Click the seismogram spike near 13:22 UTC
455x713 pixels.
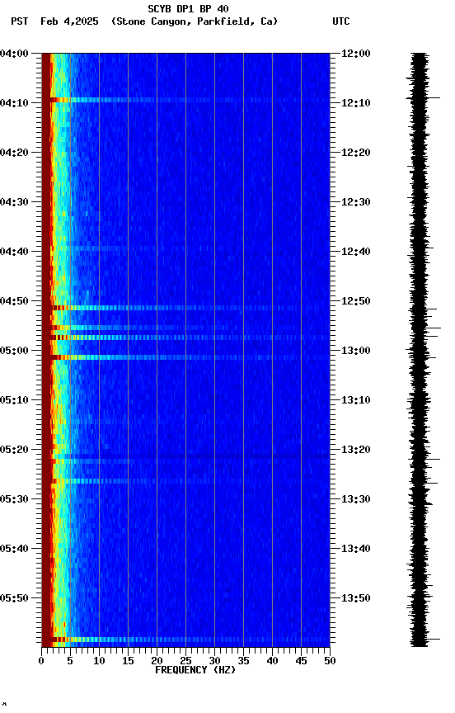tap(425, 460)
